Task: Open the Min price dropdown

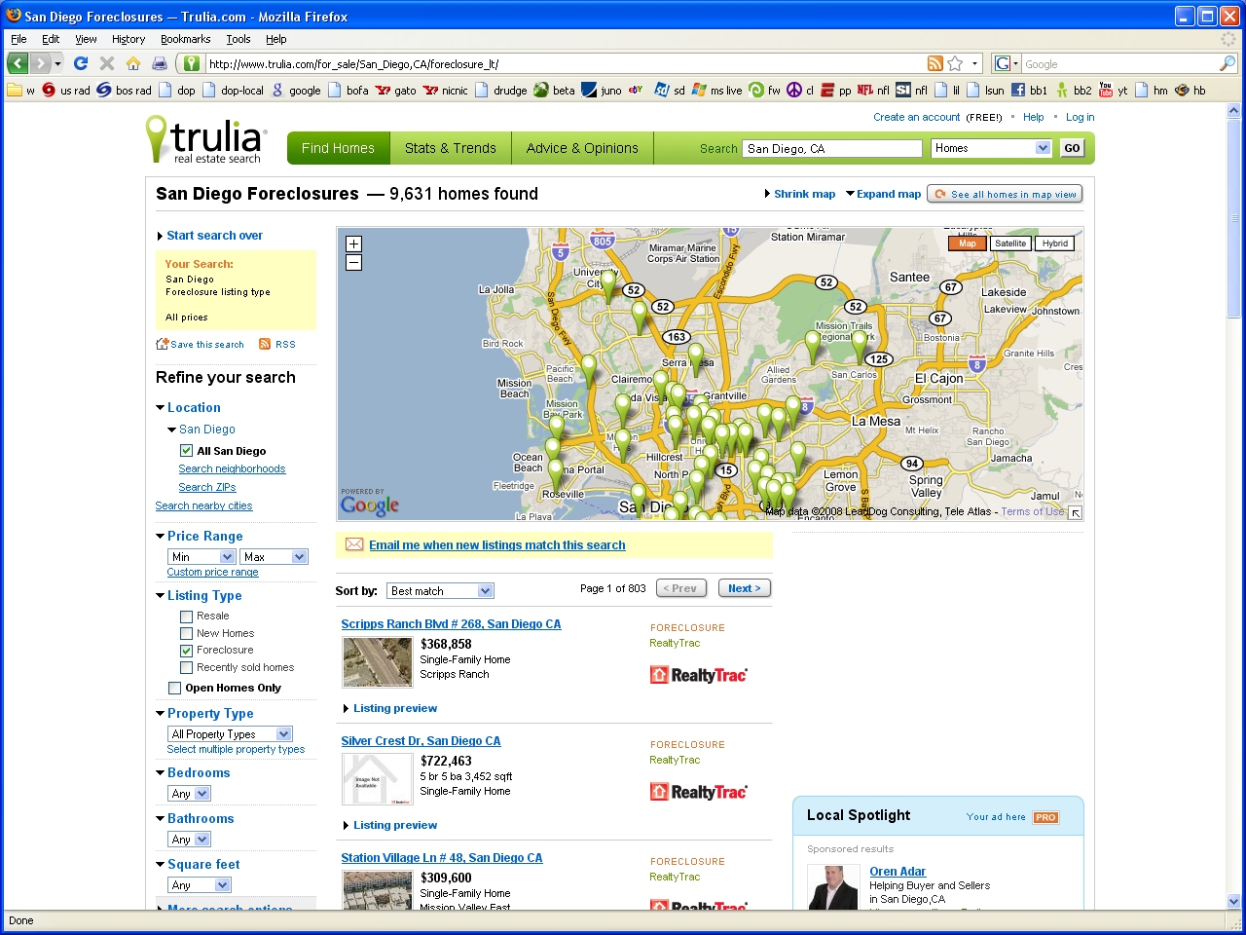Action: (202, 557)
